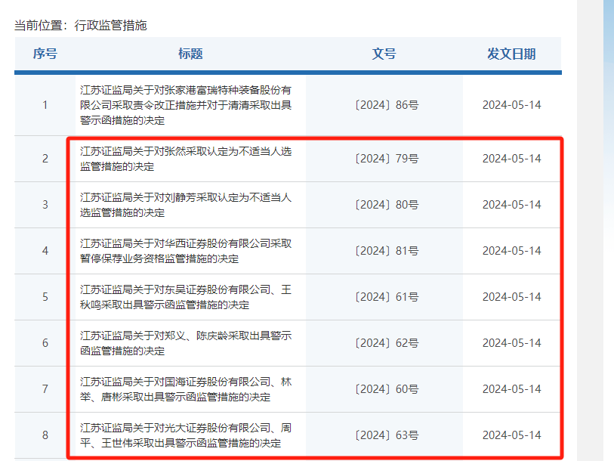Click the 文号 column header
The width and height of the screenshot is (614, 461).
(384, 54)
